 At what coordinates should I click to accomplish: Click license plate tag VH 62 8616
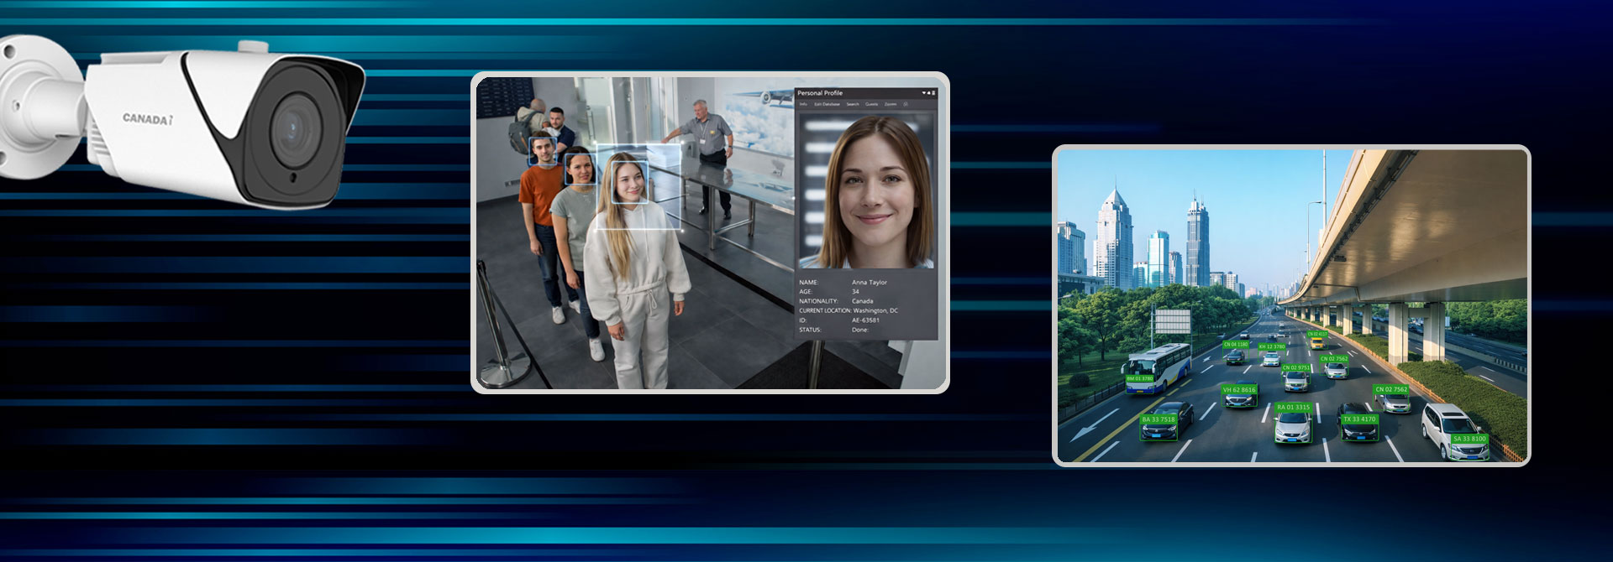[x=1239, y=390]
